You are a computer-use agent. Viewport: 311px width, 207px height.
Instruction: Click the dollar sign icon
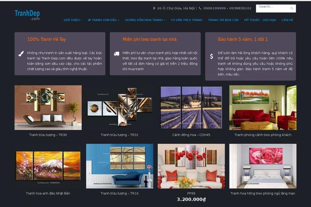211,56
